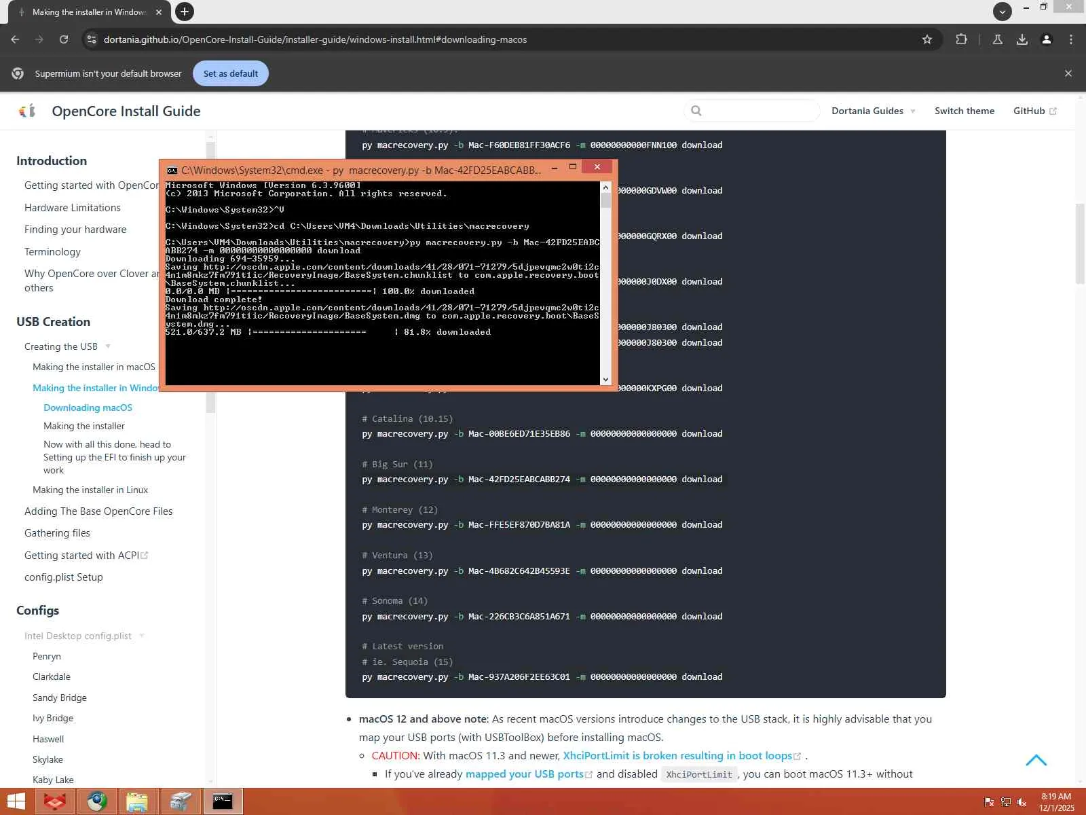The height and width of the screenshot is (815, 1086).
Task: Open the network tray icon
Action: coord(1005,802)
